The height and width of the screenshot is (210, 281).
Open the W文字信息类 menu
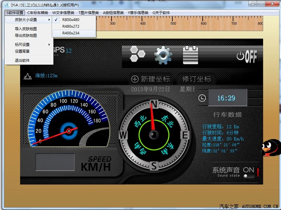point(64,12)
